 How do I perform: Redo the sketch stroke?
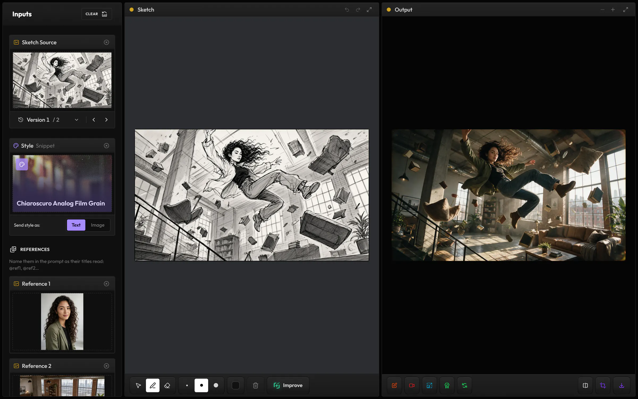coord(358,10)
